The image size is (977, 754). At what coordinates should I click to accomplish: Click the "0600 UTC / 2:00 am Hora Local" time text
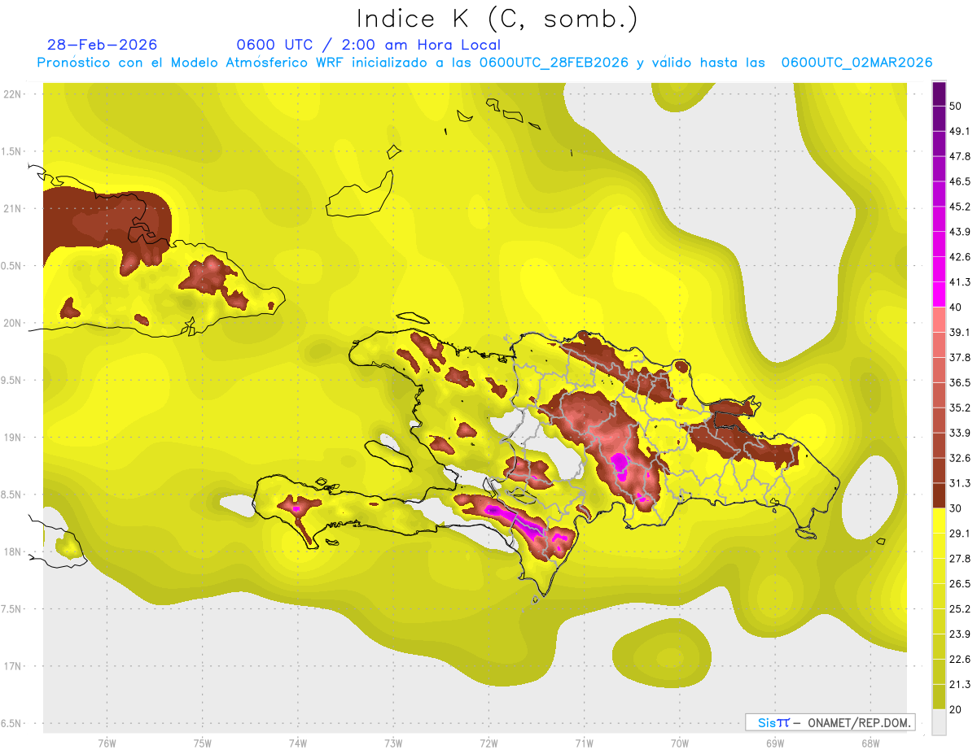(369, 45)
